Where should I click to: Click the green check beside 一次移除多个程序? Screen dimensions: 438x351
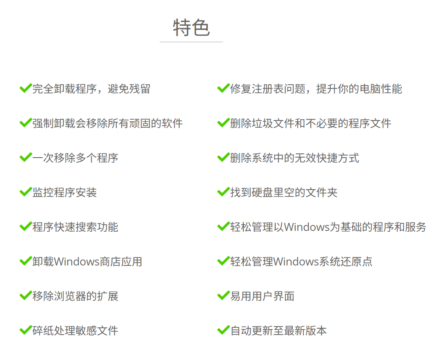(26, 158)
